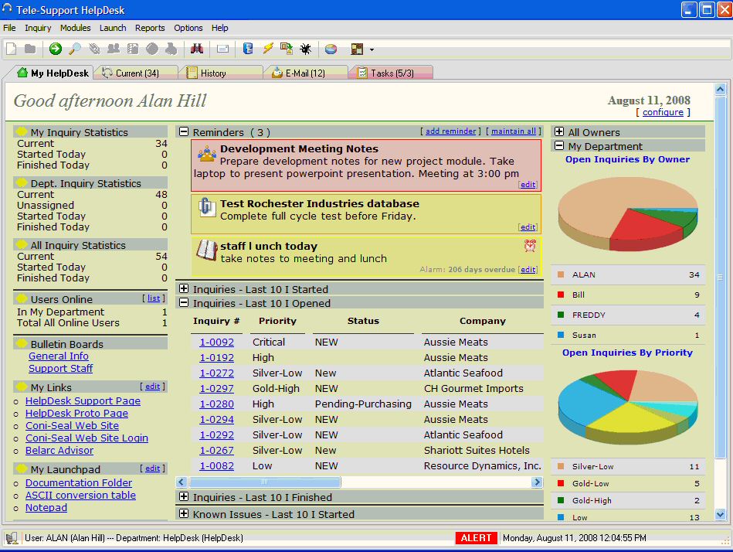This screenshot has width=733, height=552.
Task: Edit the Development Meeting Notes reminder
Action: pyautogui.click(x=528, y=184)
